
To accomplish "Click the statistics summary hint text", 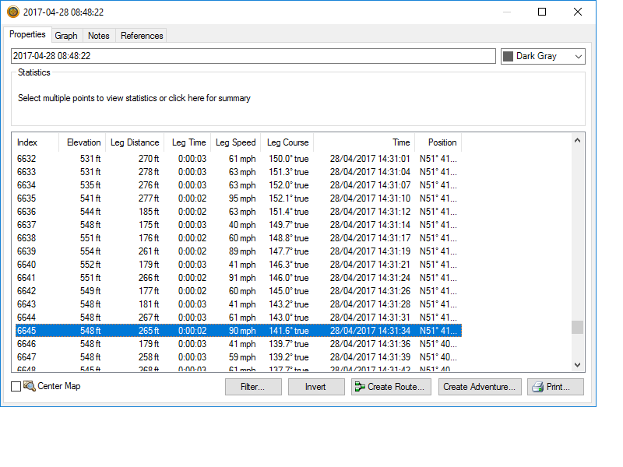I will tap(134, 98).
